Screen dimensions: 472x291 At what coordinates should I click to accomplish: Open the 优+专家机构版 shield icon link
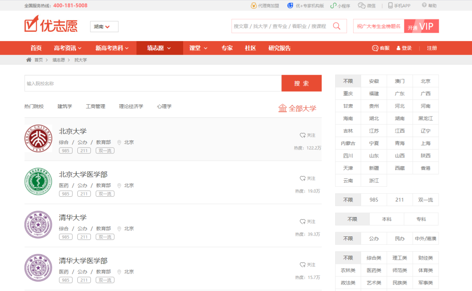click(x=290, y=5)
